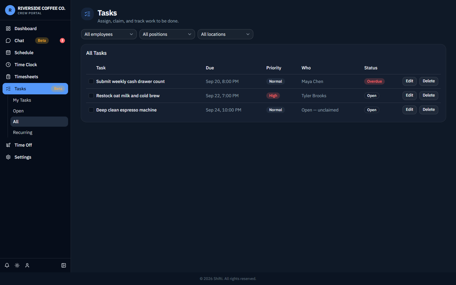Image resolution: width=456 pixels, height=285 pixels.
Task: Click Open status badge for espresso machine task
Action: (x=372, y=110)
